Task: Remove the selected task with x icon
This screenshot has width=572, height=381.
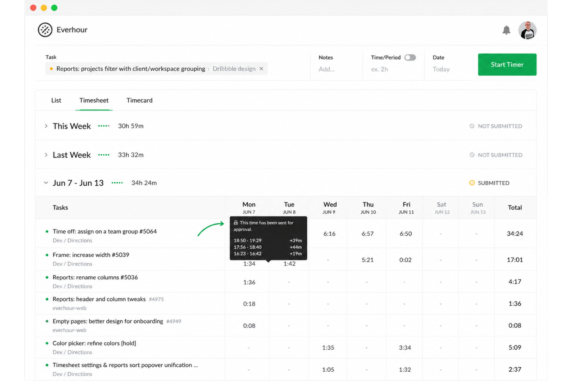Action: click(x=261, y=69)
